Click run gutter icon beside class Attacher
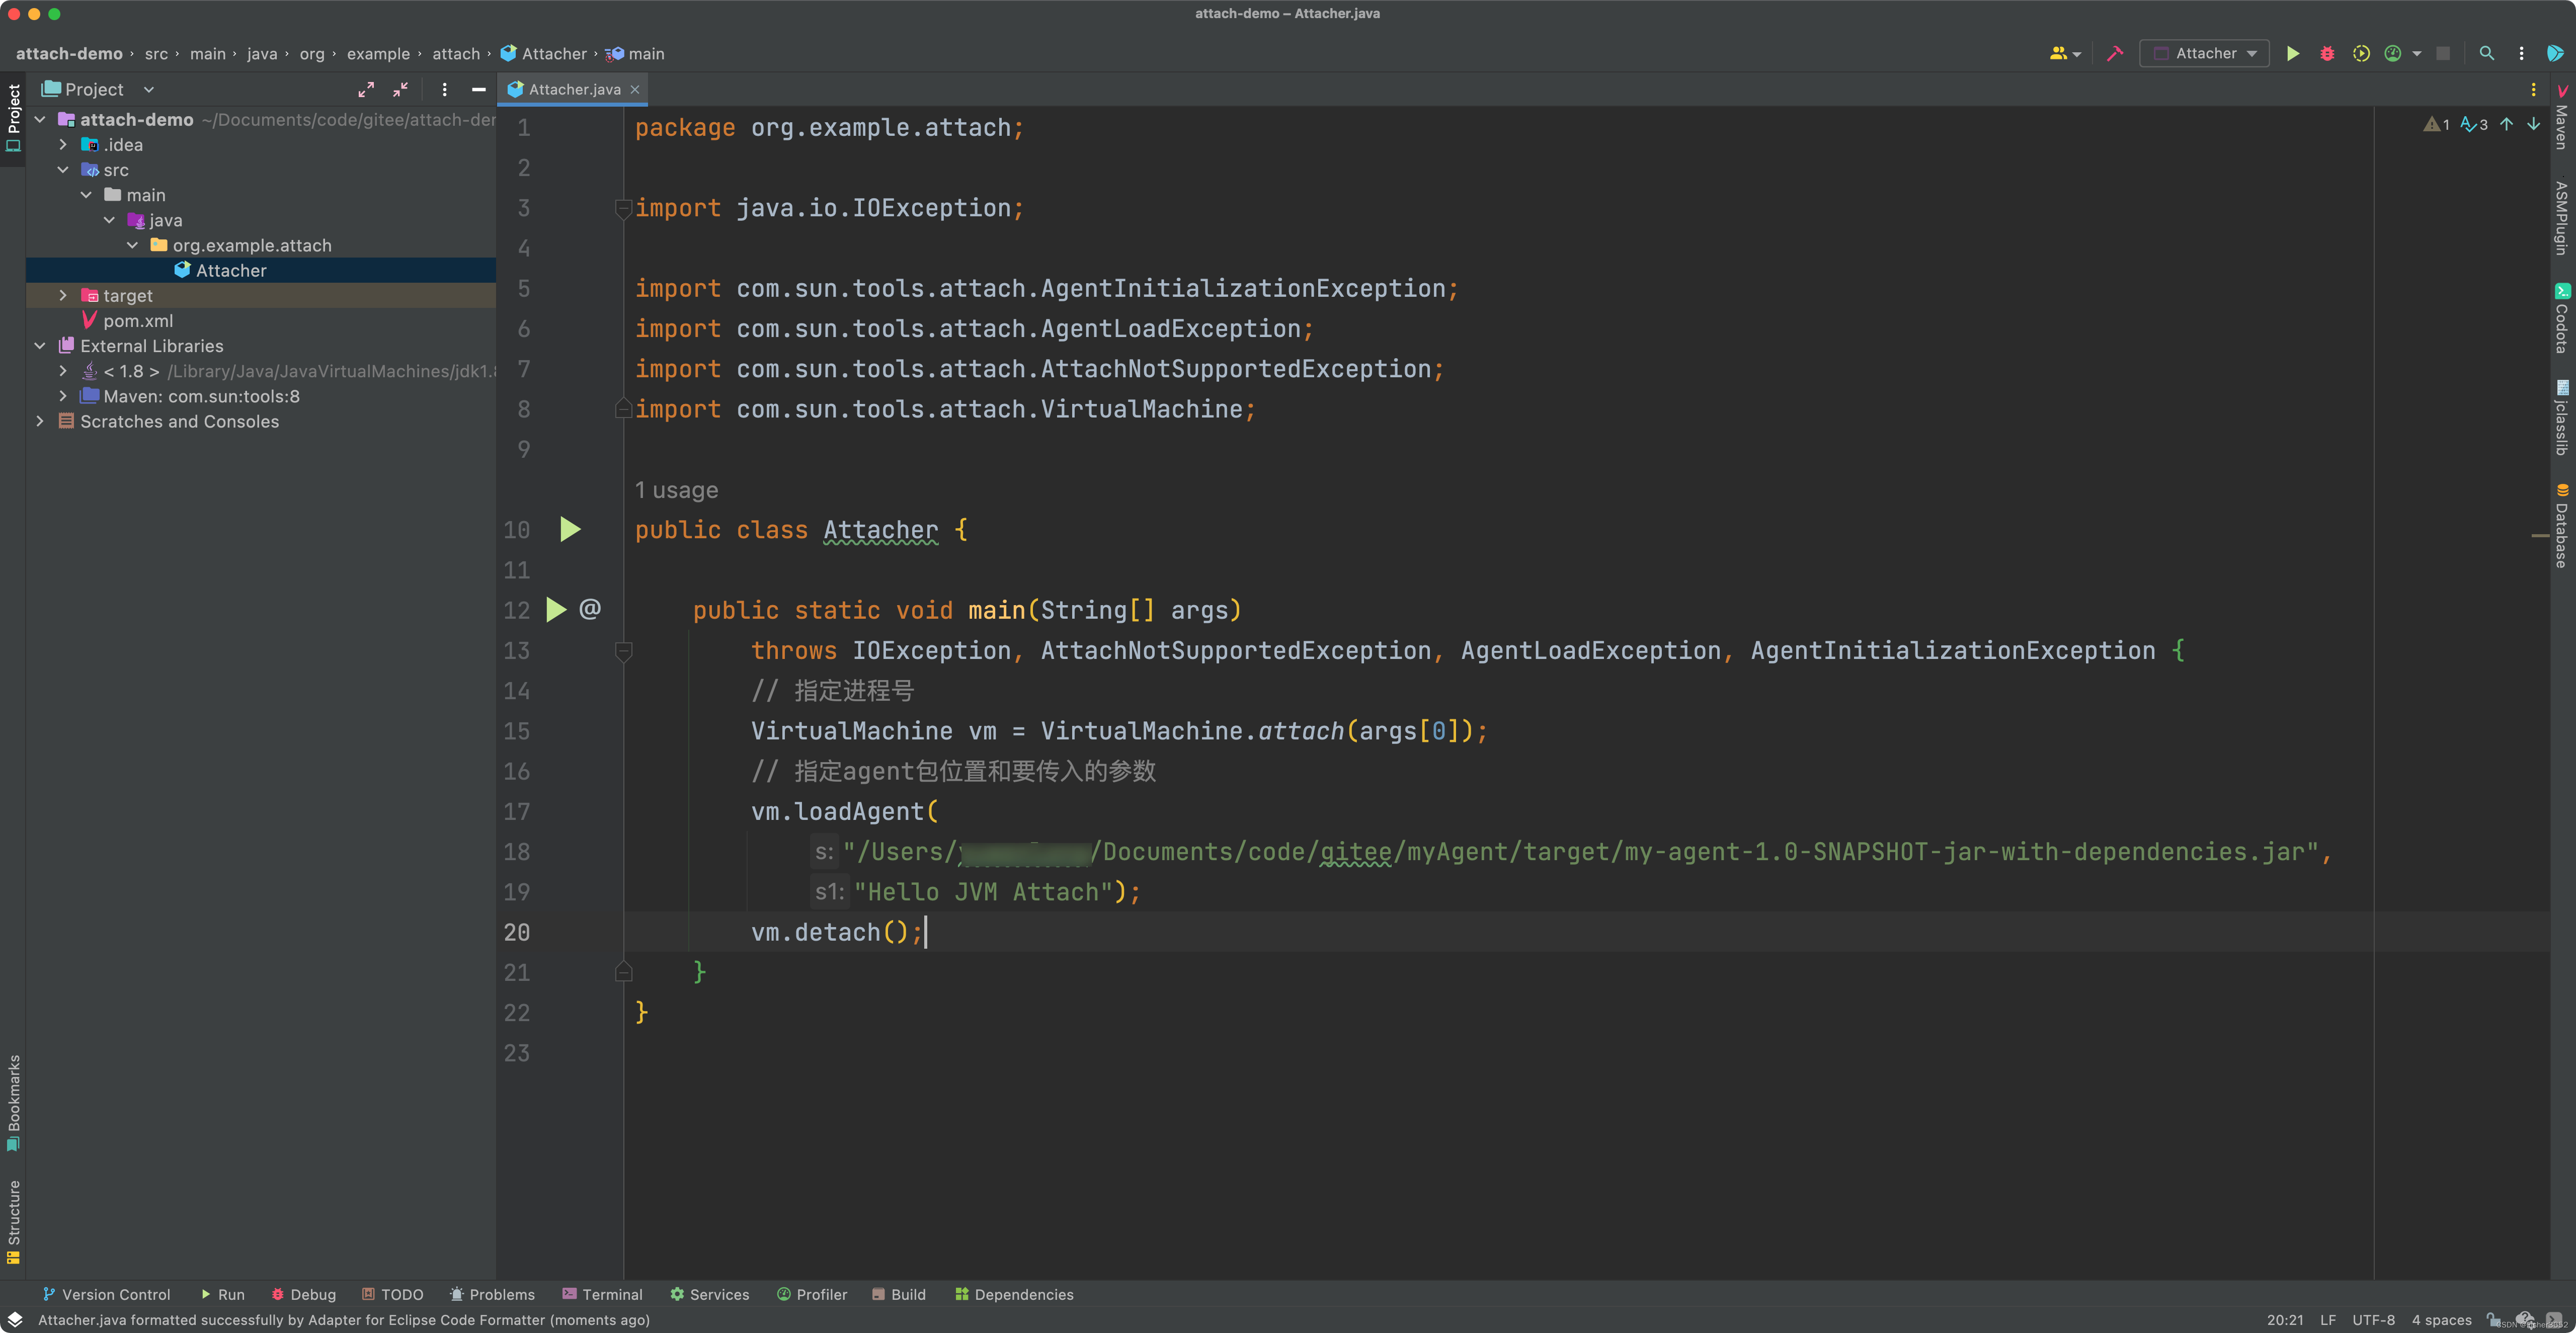Viewport: 2576px width, 1333px height. [570, 529]
